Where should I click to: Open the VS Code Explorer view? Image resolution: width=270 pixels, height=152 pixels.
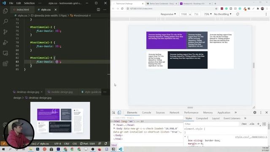[x=5, y=11]
